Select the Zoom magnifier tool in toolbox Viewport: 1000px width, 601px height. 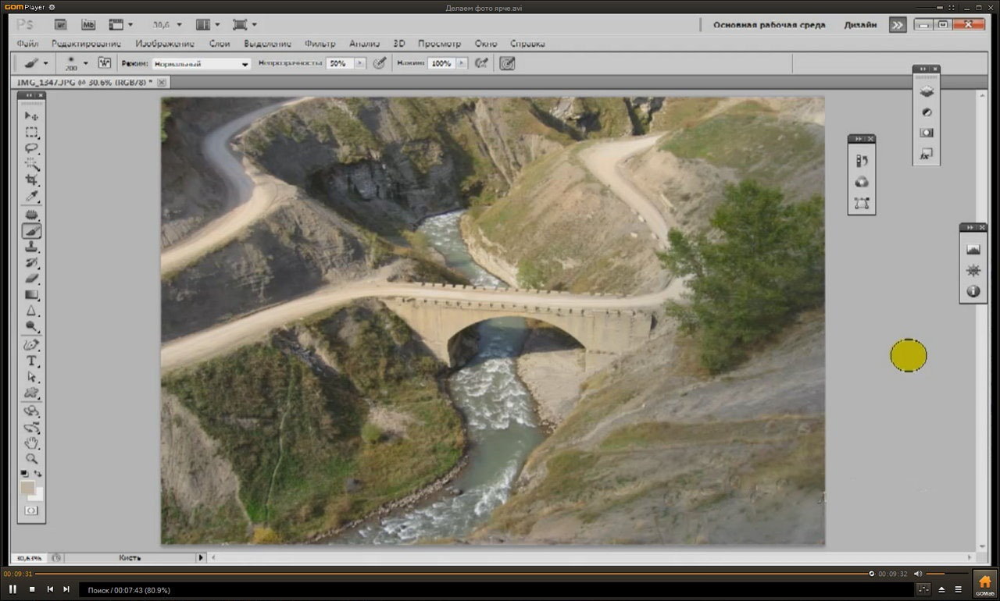(x=31, y=459)
